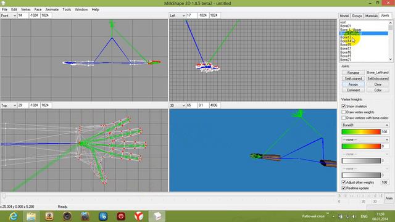Open the Front viewport view dropdown
This screenshot has height=222, width=395.
(9, 15)
